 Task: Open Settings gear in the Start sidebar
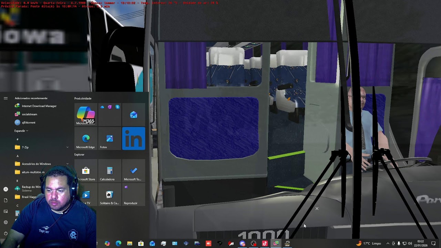(x=6, y=222)
